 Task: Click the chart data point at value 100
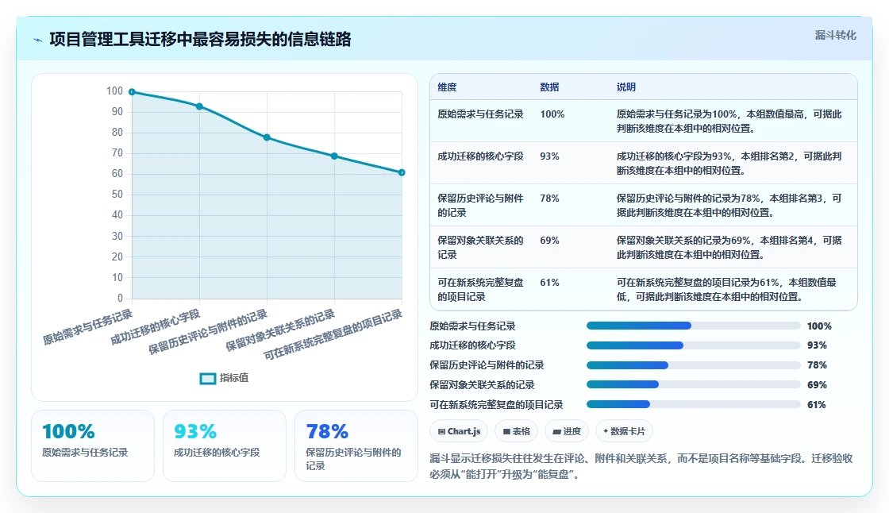point(132,92)
